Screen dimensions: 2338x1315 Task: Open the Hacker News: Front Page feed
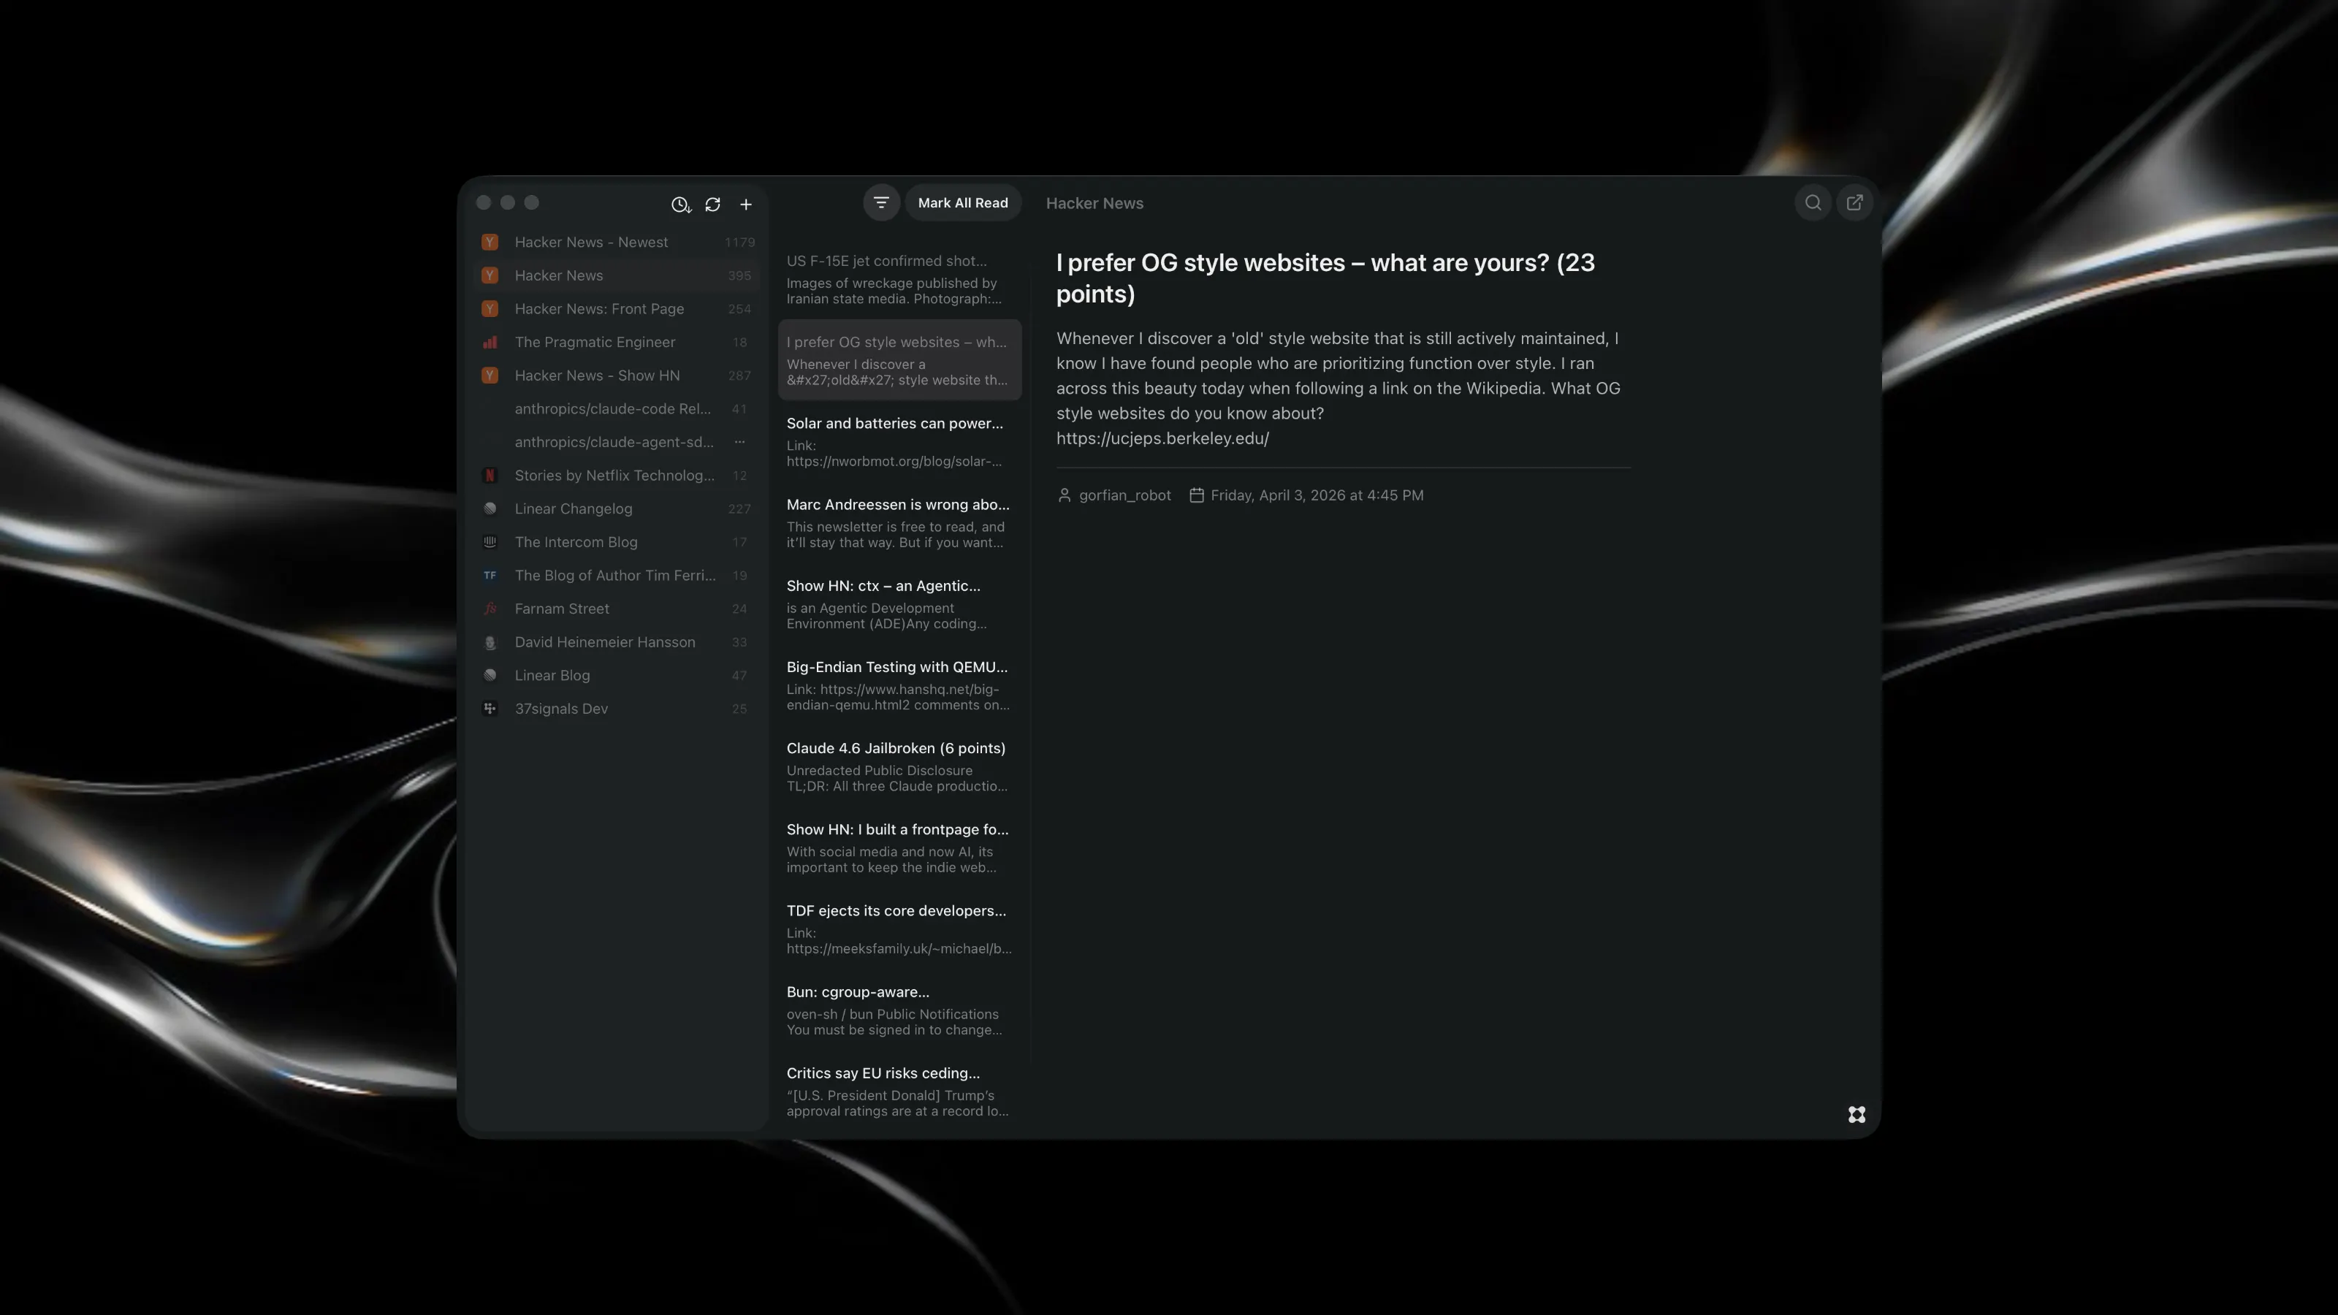pos(617,308)
